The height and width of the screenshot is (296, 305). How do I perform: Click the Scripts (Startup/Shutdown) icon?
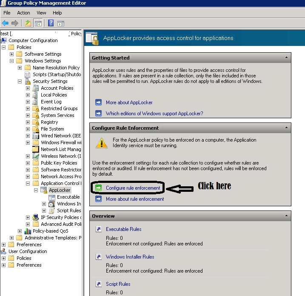tap(28, 74)
